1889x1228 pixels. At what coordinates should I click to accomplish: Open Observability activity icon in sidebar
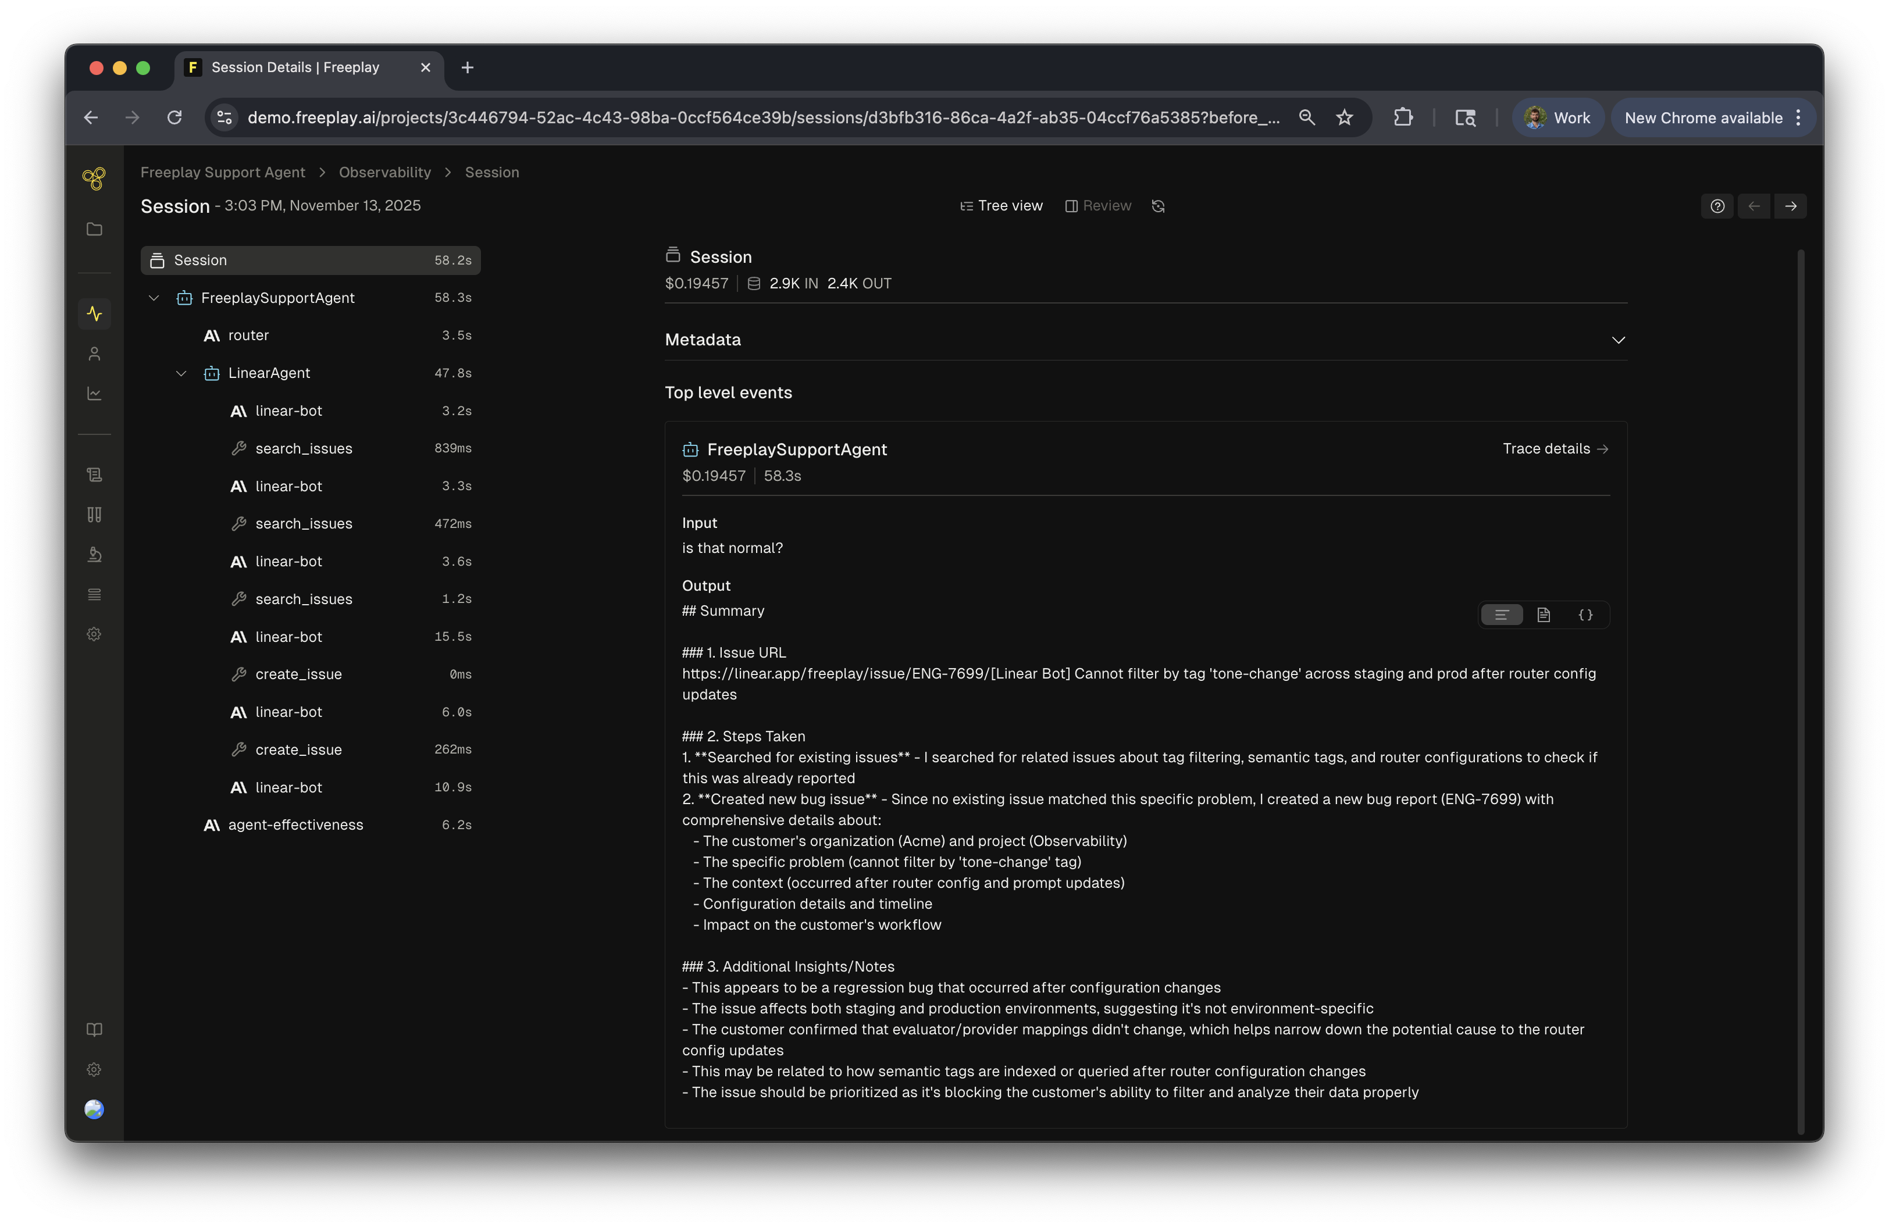coord(94,314)
